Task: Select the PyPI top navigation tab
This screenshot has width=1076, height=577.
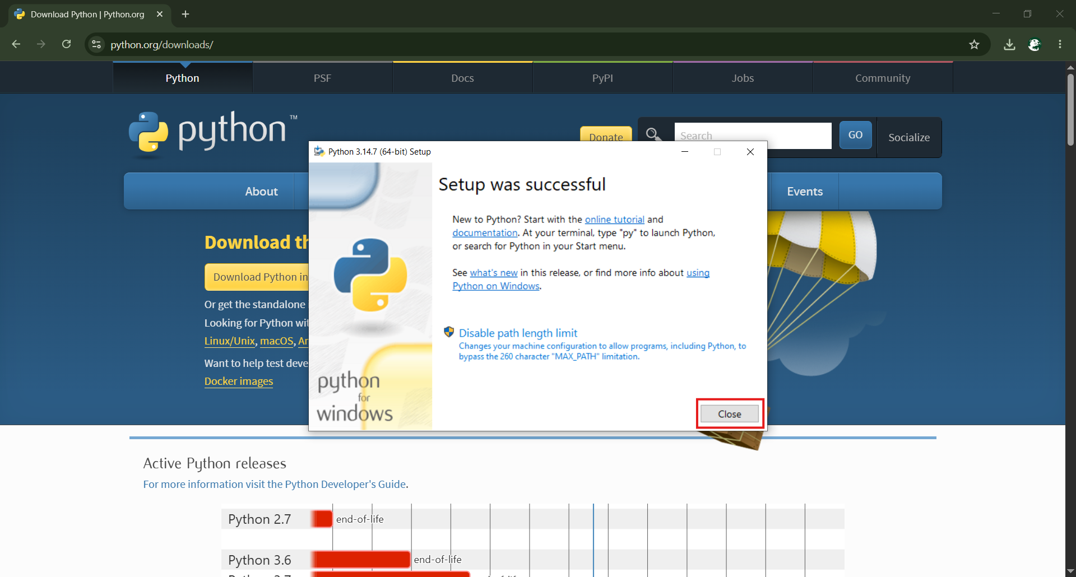Action: pos(602,78)
